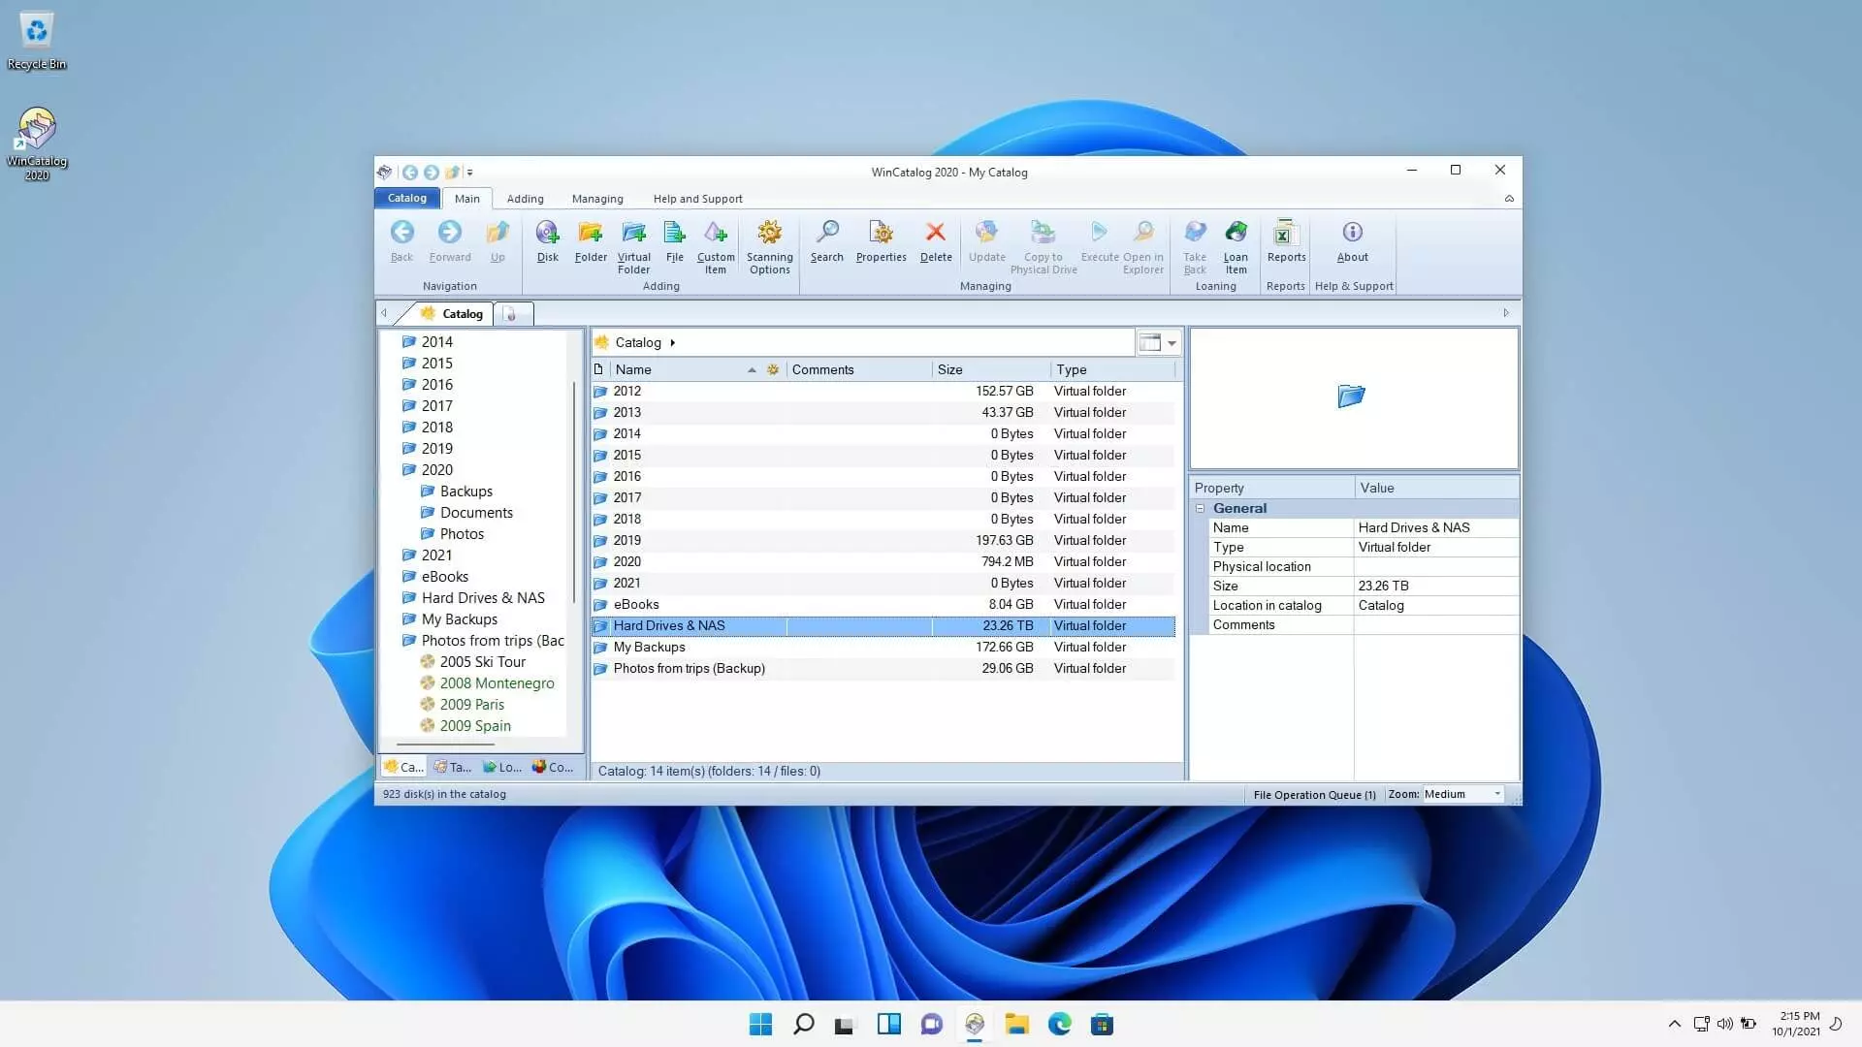The width and height of the screenshot is (1862, 1047).
Task: Select 2020 folder in tree
Action: (x=436, y=469)
